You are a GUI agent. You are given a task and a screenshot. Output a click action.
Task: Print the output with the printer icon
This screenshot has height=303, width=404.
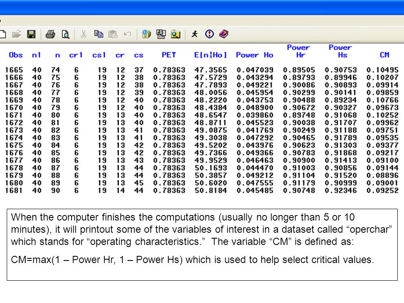point(50,34)
